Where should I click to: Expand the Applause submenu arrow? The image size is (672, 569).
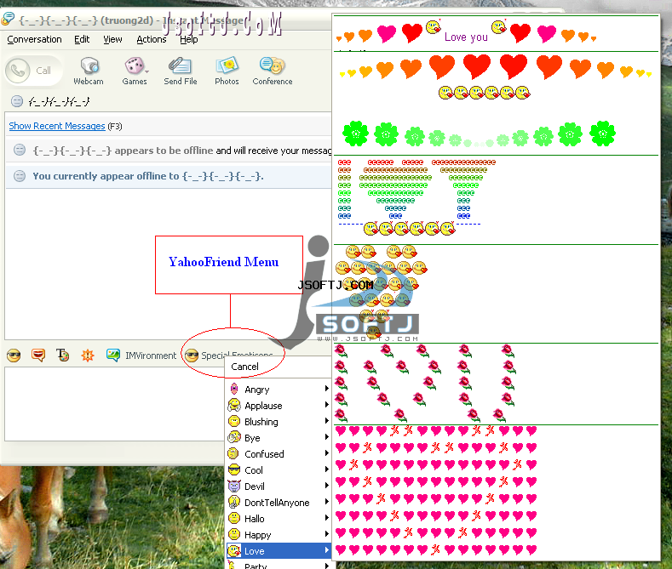click(326, 405)
